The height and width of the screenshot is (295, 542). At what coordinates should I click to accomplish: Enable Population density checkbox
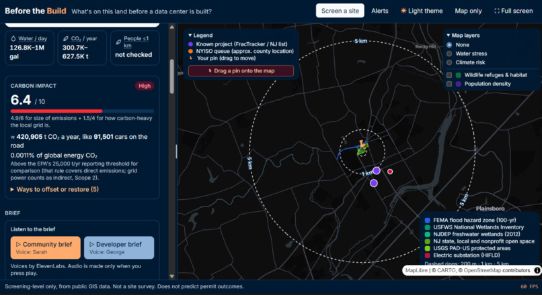(449, 84)
